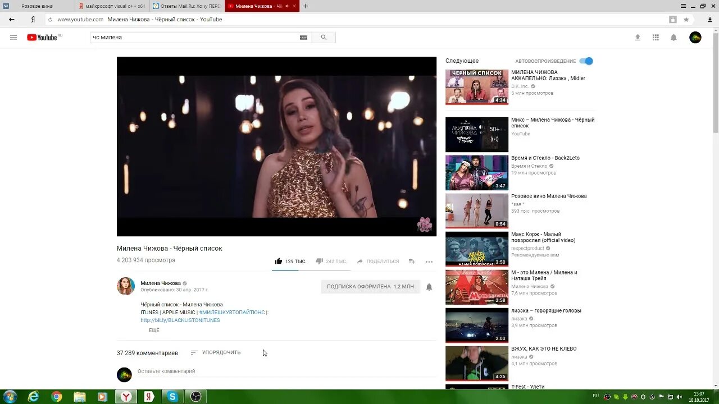Click the lock protect icon in address bar
Viewport: 719px width, 404px height.
coord(673,19)
